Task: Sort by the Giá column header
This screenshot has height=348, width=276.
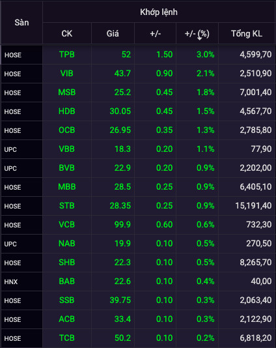Action: (x=113, y=33)
